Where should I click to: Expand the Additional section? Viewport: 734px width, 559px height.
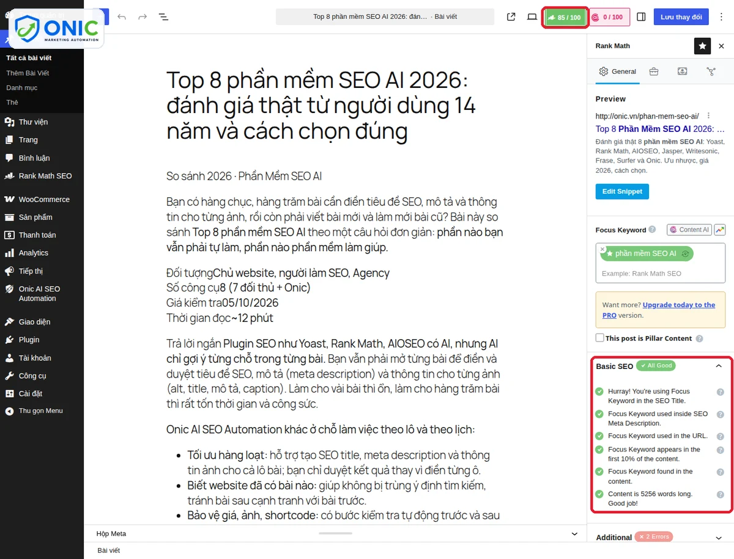point(719,538)
